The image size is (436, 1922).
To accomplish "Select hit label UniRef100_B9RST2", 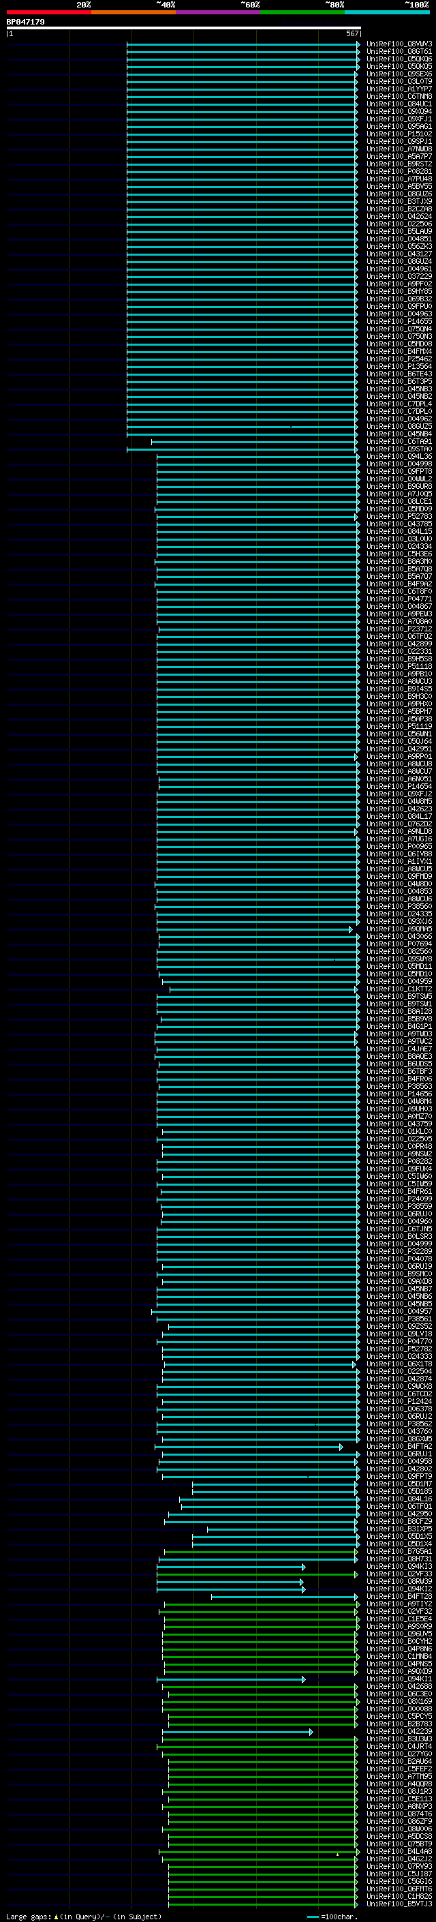I will point(399,164).
